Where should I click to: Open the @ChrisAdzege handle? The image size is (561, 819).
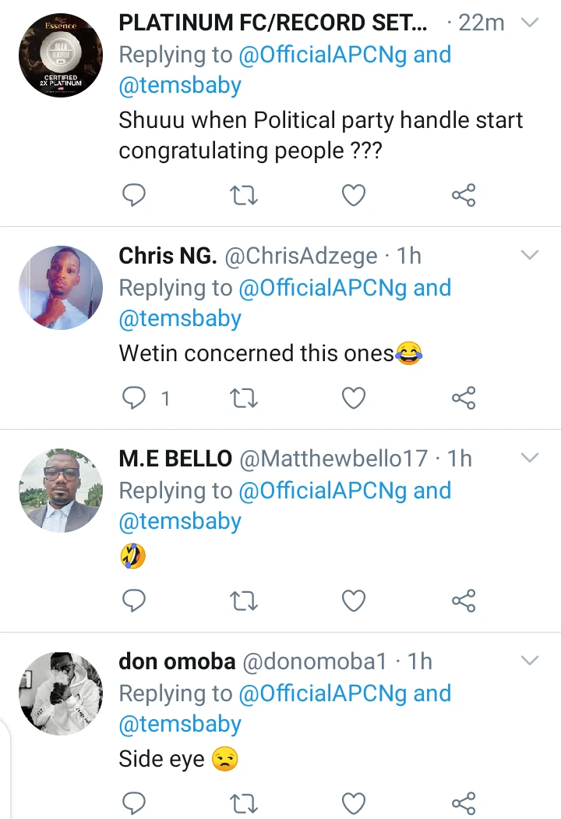coord(301,256)
